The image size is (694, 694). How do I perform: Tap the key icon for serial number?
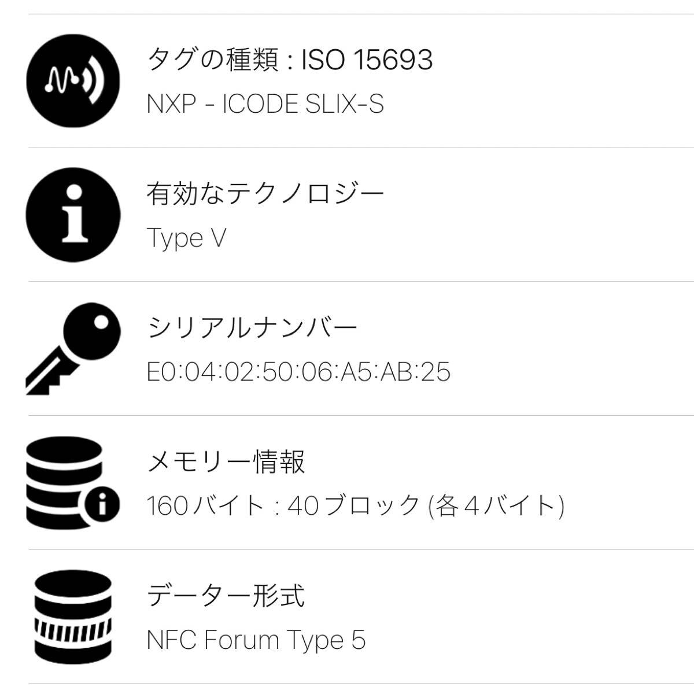[x=73, y=349]
